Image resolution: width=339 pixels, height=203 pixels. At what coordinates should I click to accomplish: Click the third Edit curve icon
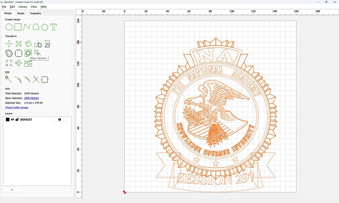point(27,79)
